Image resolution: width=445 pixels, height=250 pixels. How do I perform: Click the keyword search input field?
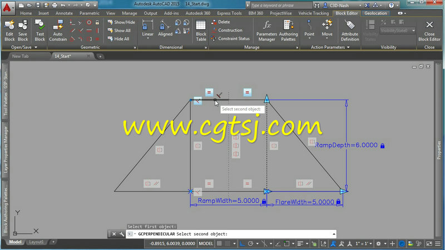[x=281, y=6]
